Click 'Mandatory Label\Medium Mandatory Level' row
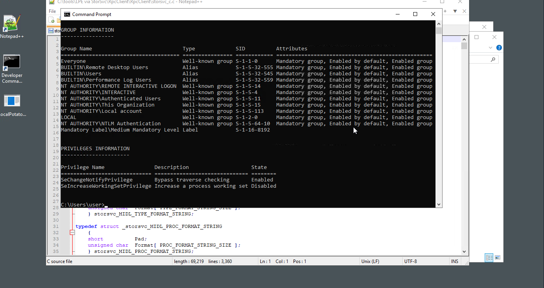This screenshot has height=288, width=544. 165,130
